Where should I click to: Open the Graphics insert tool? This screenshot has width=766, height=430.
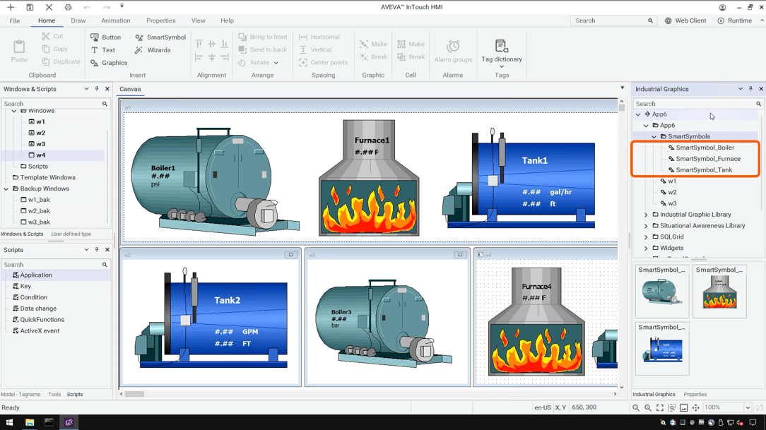point(109,62)
